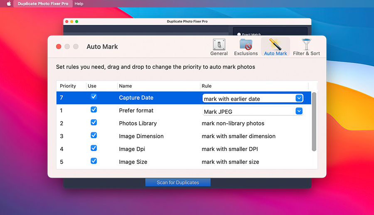Select the 'Image Dpi' row name

click(132, 149)
